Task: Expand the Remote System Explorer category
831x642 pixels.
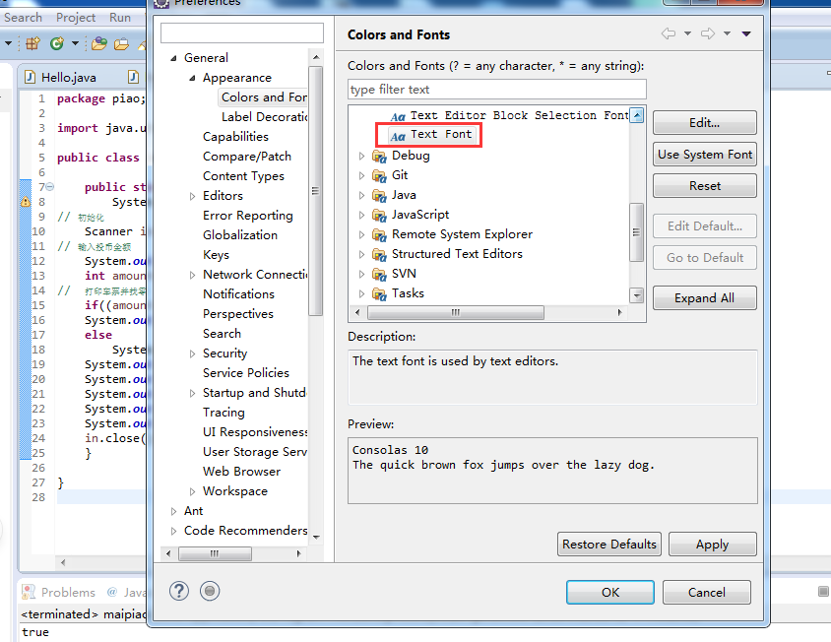Action: [x=361, y=234]
